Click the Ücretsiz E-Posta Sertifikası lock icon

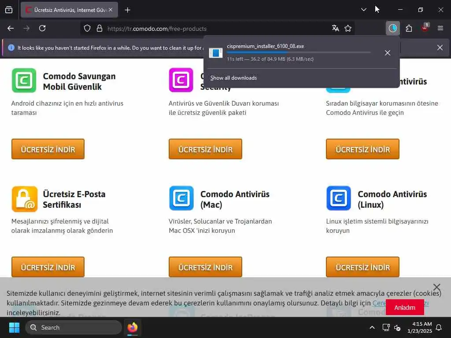[25, 199]
